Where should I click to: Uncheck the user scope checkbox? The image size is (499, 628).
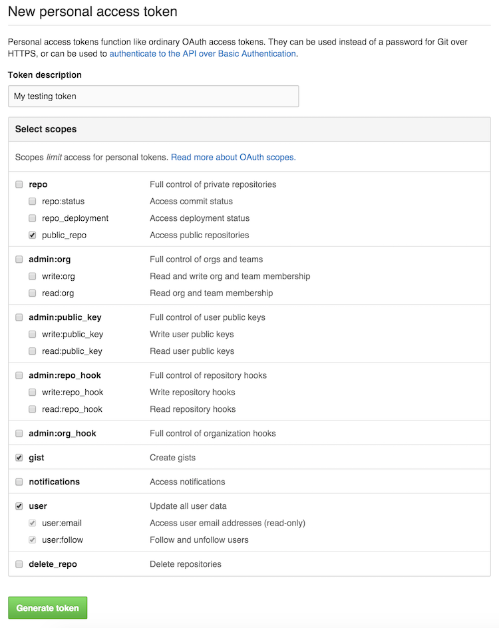click(19, 506)
